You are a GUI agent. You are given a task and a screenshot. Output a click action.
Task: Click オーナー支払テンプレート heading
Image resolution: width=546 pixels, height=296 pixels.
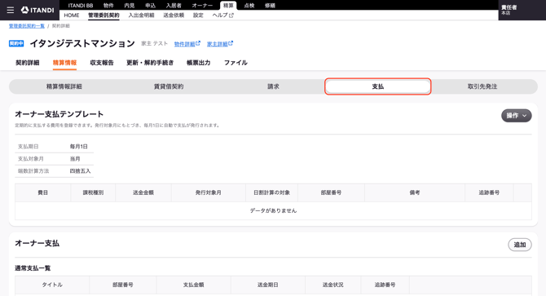[x=59, y=114]
